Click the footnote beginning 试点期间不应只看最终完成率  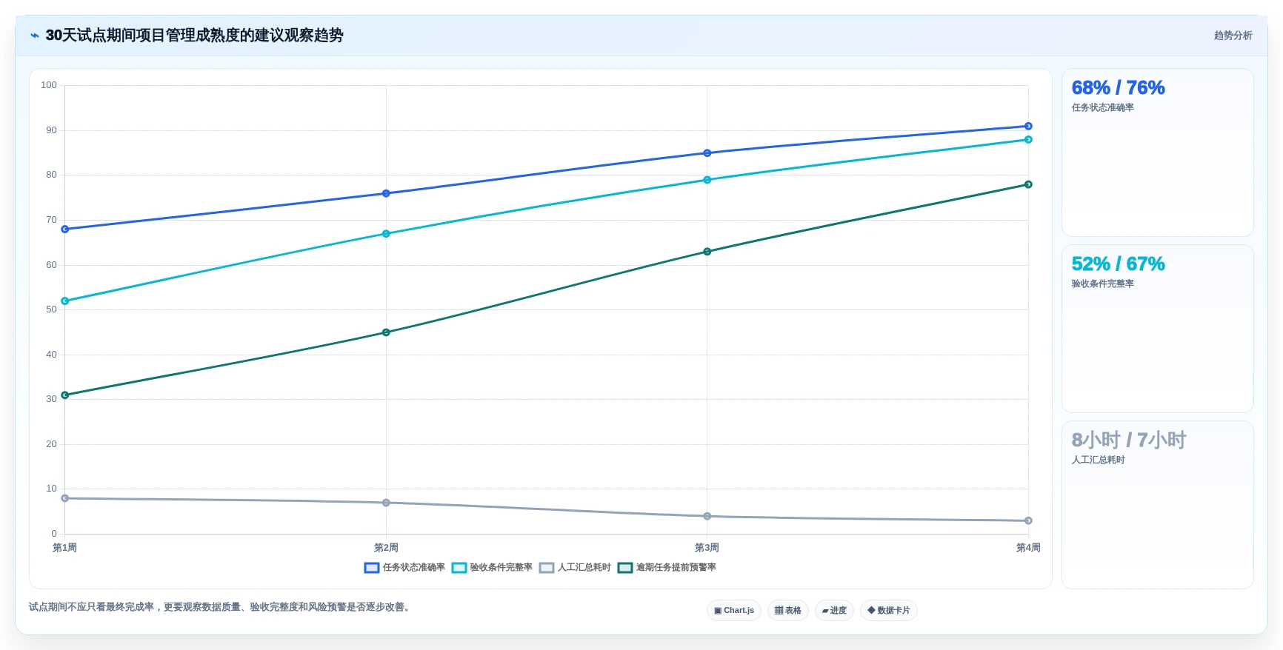(219, 607)
